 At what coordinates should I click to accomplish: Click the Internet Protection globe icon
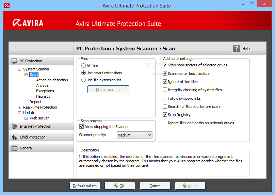click(x=14, y=126)
